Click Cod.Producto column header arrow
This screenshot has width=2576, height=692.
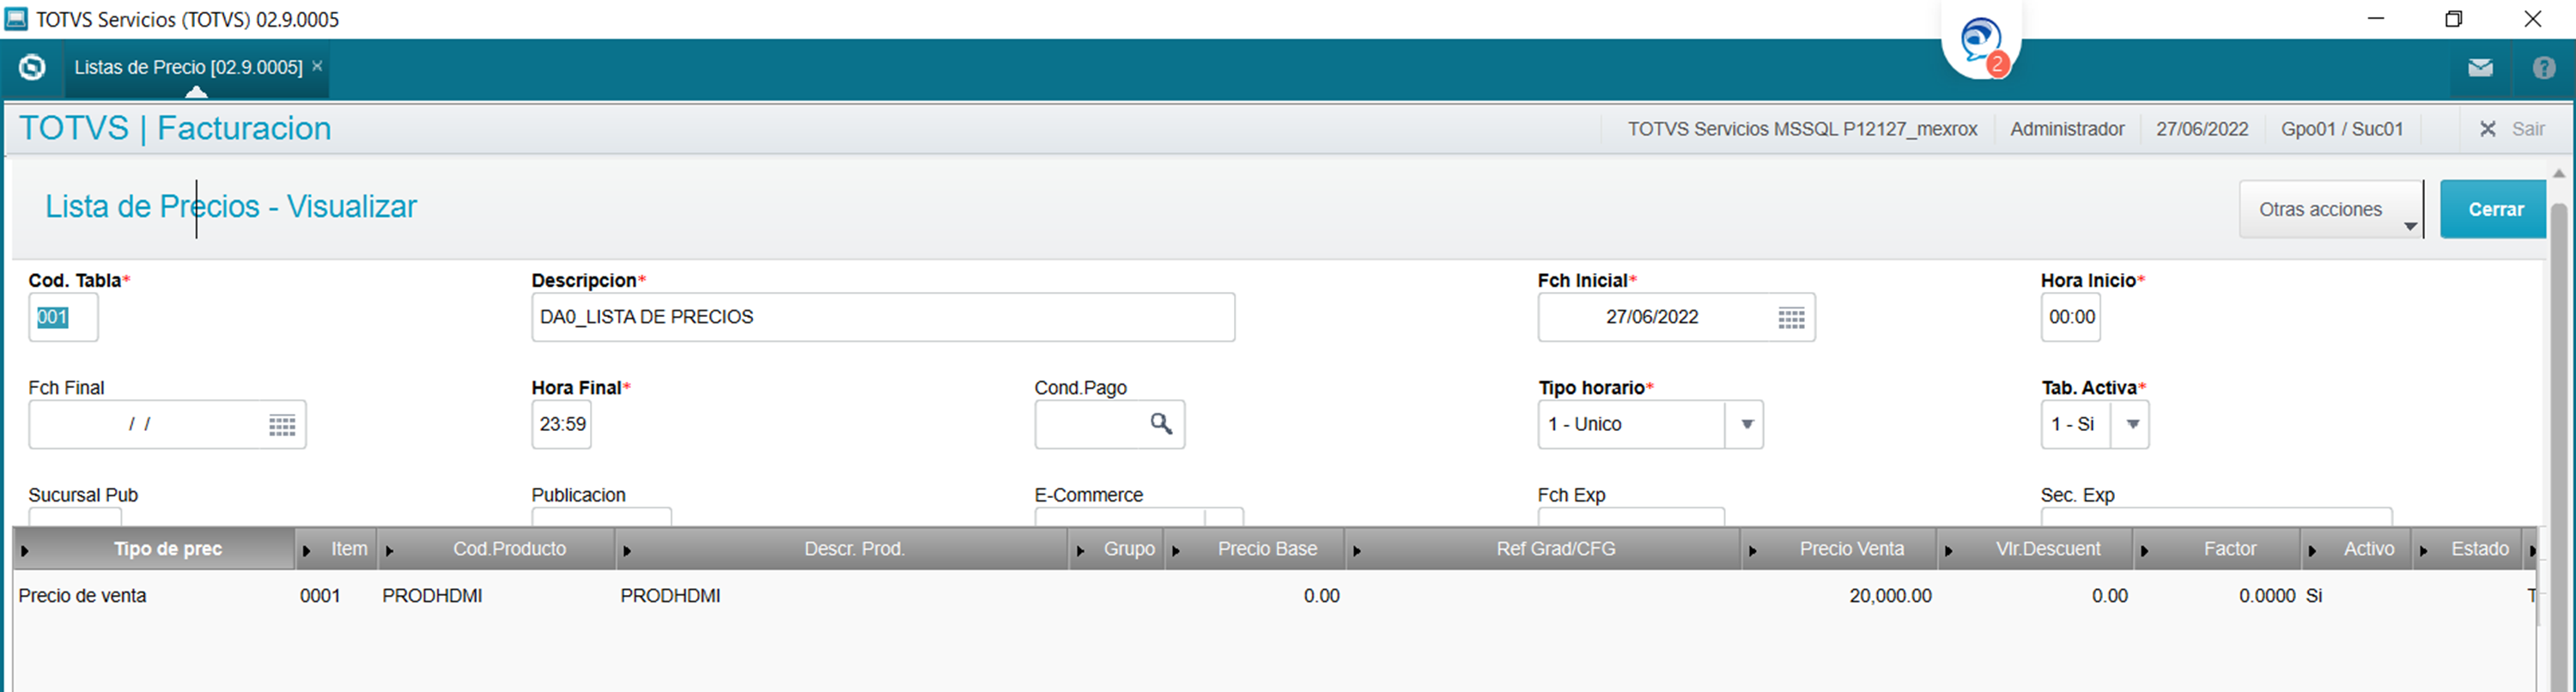pos(389,551)
